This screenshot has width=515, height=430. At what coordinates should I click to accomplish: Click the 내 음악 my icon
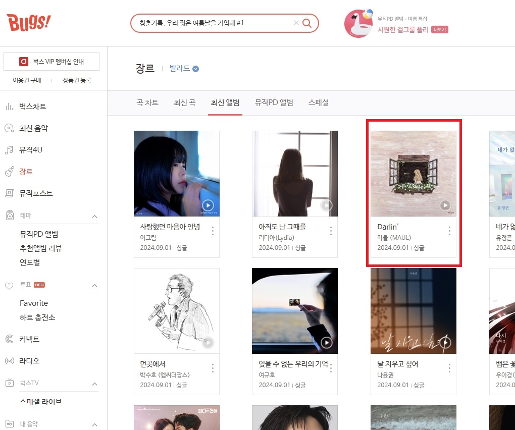(10, 424)
